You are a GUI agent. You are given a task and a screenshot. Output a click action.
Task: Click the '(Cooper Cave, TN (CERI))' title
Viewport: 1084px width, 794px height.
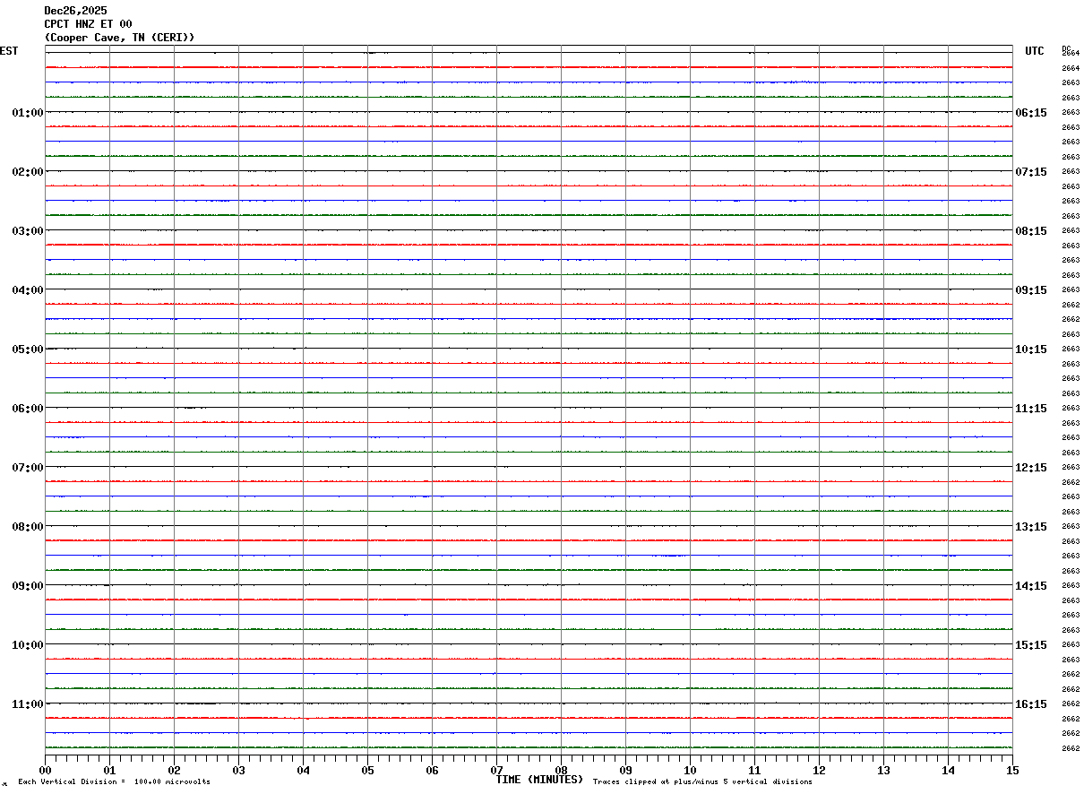click(119, 38)
